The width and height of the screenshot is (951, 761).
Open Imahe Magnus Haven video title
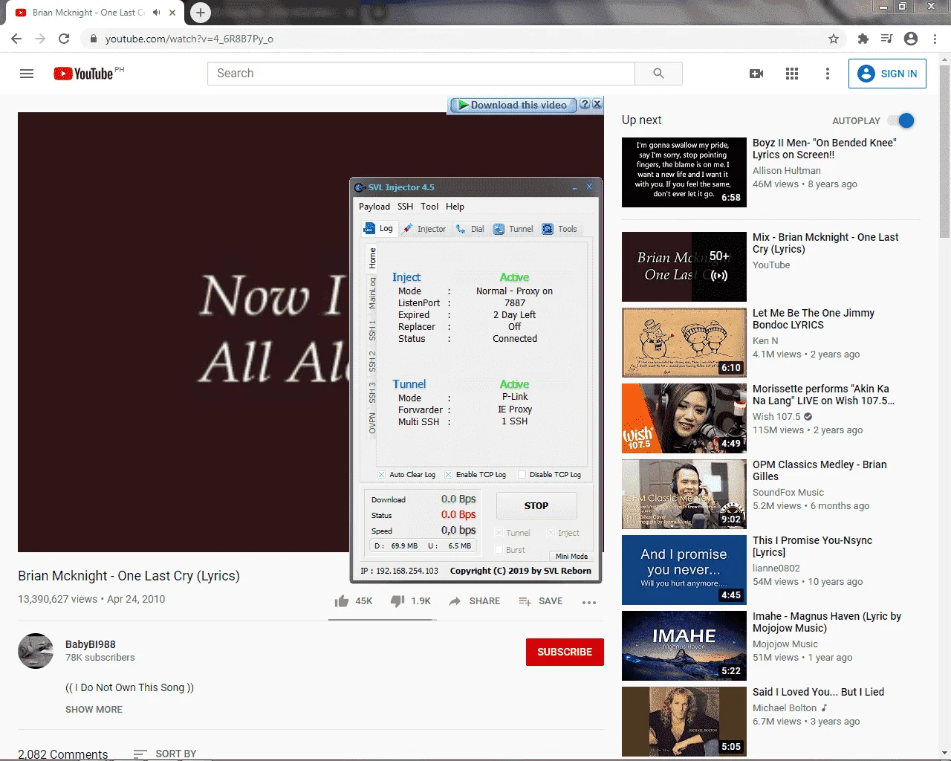coord(827,622)
